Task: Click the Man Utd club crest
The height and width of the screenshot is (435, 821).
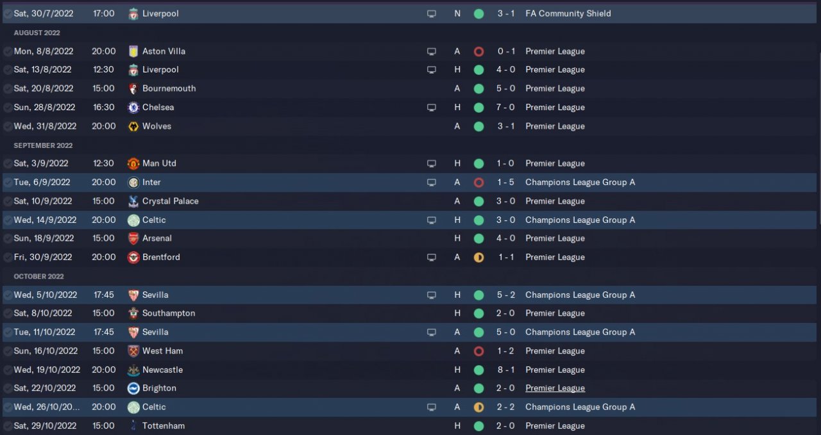Action: [133, 163]
